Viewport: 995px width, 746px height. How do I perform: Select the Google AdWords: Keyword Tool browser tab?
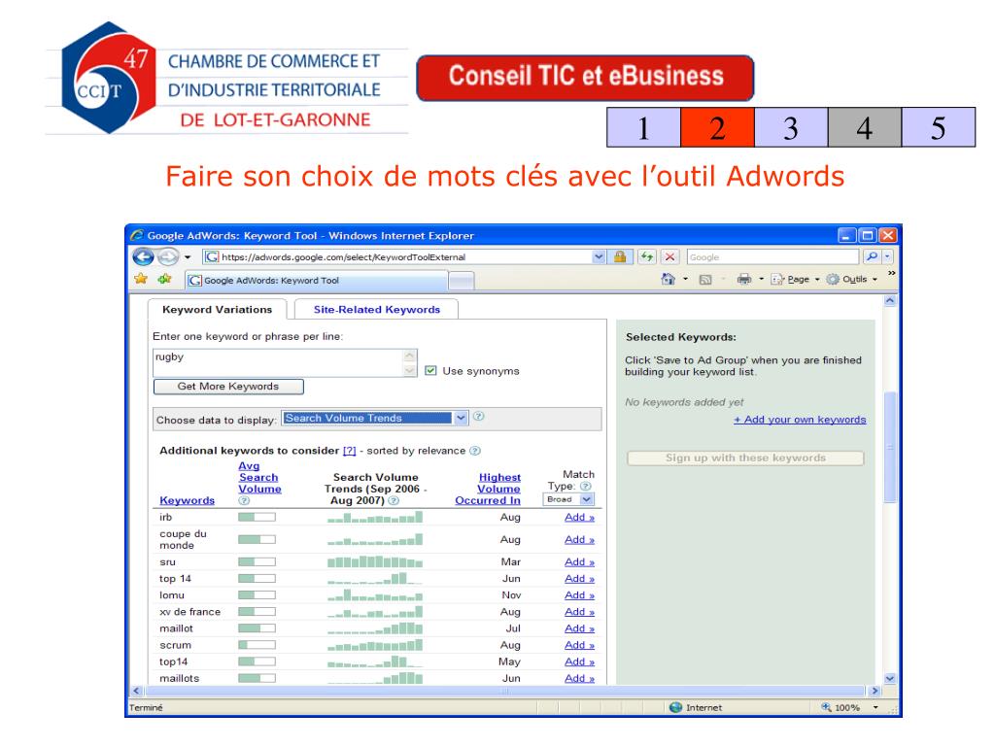(x=318, y=281)
